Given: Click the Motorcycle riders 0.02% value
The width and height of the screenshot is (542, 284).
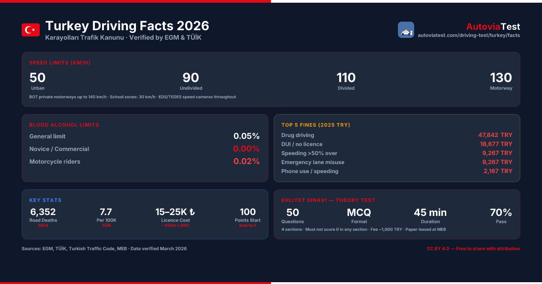Looking at the screenshot, I should tap(247, 161).
